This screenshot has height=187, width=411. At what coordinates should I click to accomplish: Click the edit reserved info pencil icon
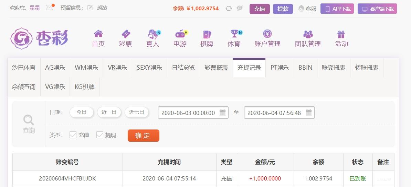90,8
